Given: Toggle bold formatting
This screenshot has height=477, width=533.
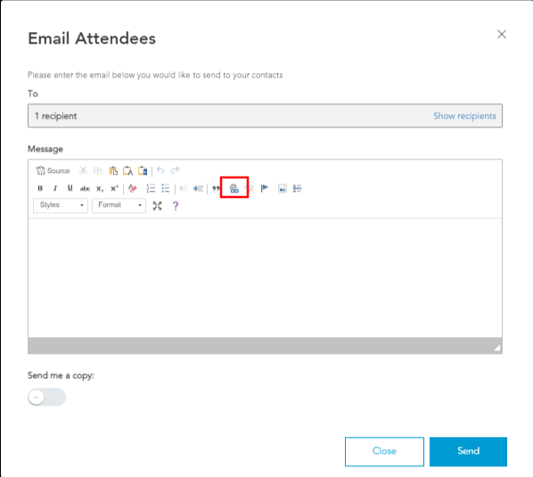Looking at the screenshot, I should click(40, 188).
